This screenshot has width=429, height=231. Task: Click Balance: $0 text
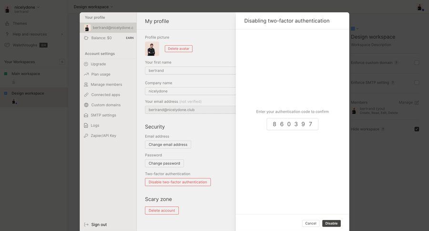click(x=101, y=38)
